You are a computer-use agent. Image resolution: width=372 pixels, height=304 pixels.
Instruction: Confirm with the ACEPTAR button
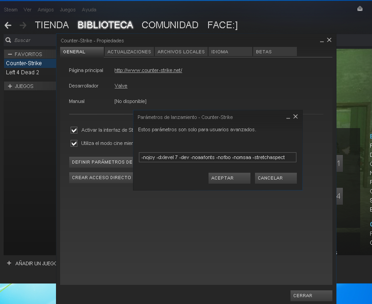pos(229,178)
